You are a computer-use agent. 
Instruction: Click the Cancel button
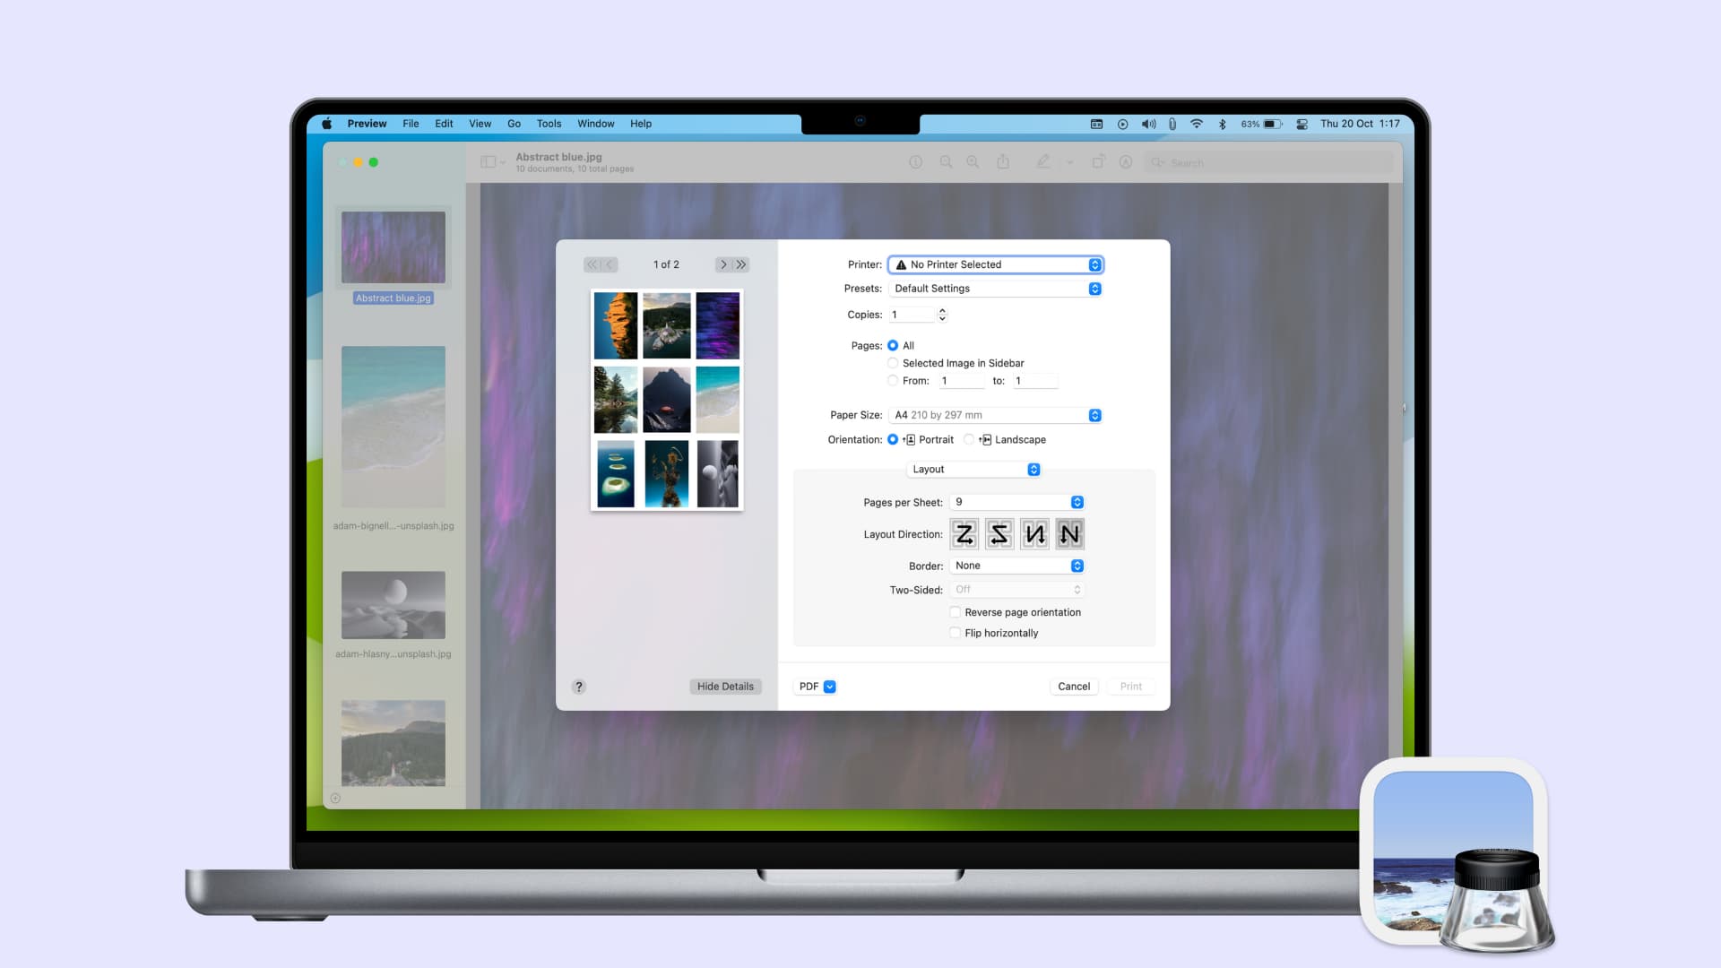[1073, 687]
